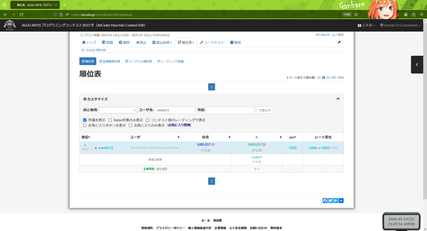Switch to バーチャル順位表
427x231 pixels.
[x=139, y=61]
